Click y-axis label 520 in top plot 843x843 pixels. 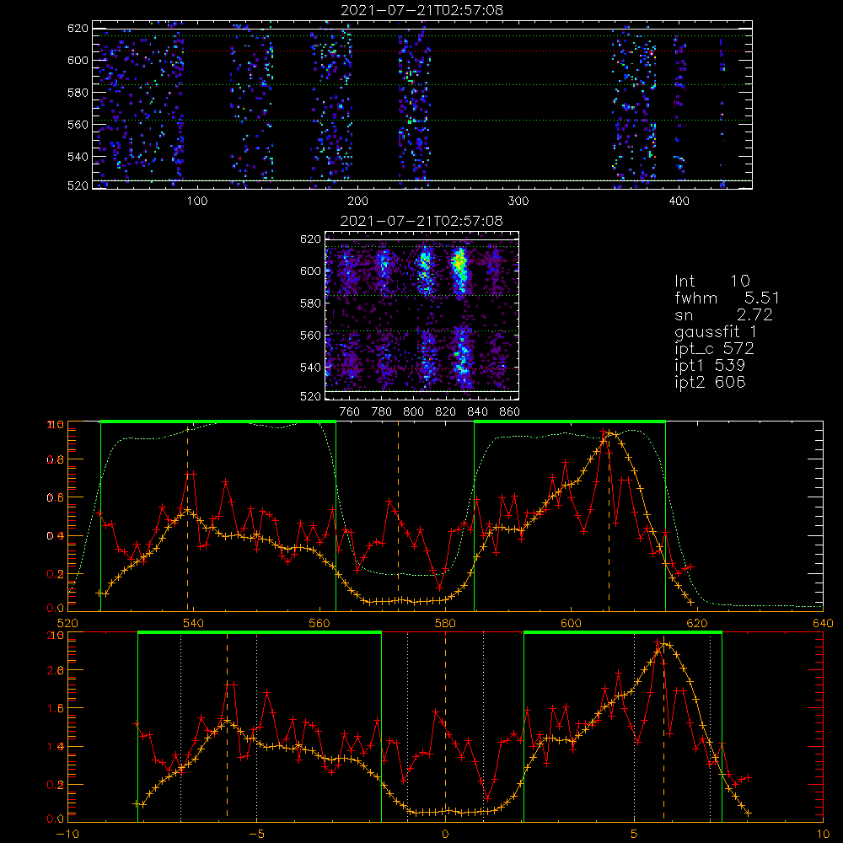(78, 185)
